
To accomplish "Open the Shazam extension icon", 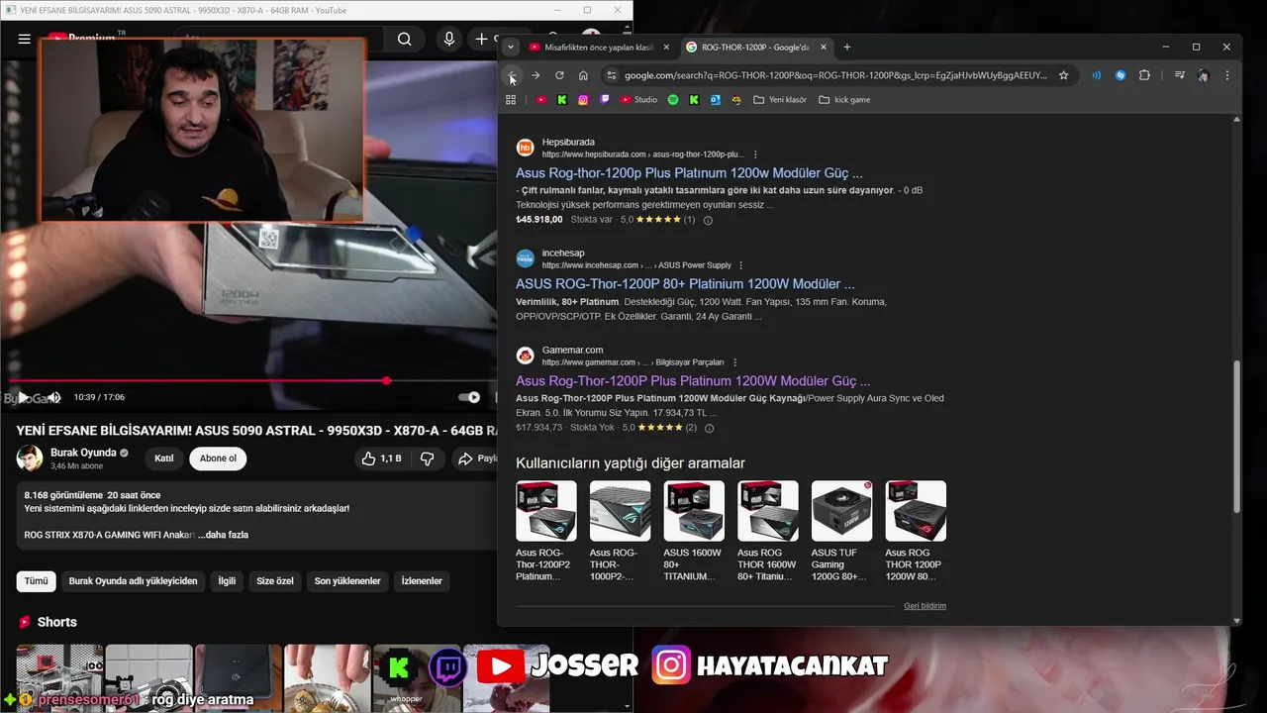I will coord(1121,75).
